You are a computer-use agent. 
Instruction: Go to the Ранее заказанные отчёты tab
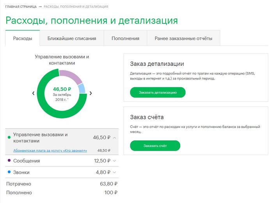(183, 39)
